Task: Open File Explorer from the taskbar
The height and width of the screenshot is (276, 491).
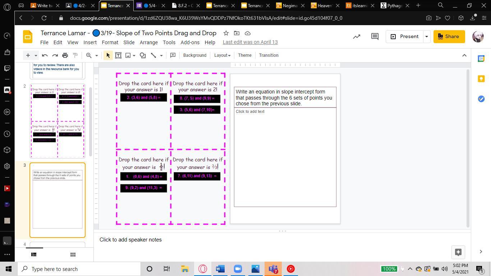Action: pos(185,269)
